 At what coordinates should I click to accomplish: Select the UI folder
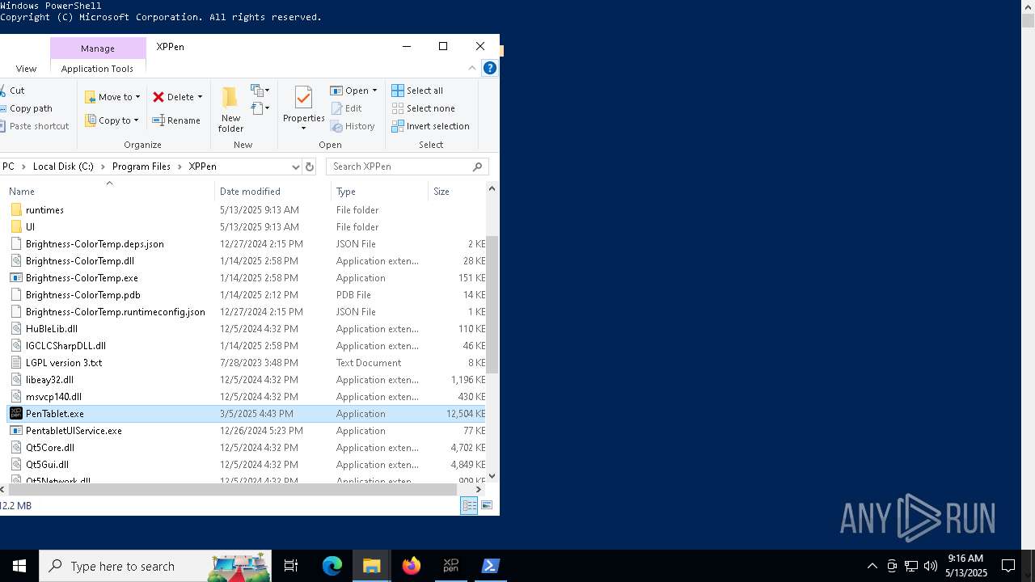click(30, 227)
